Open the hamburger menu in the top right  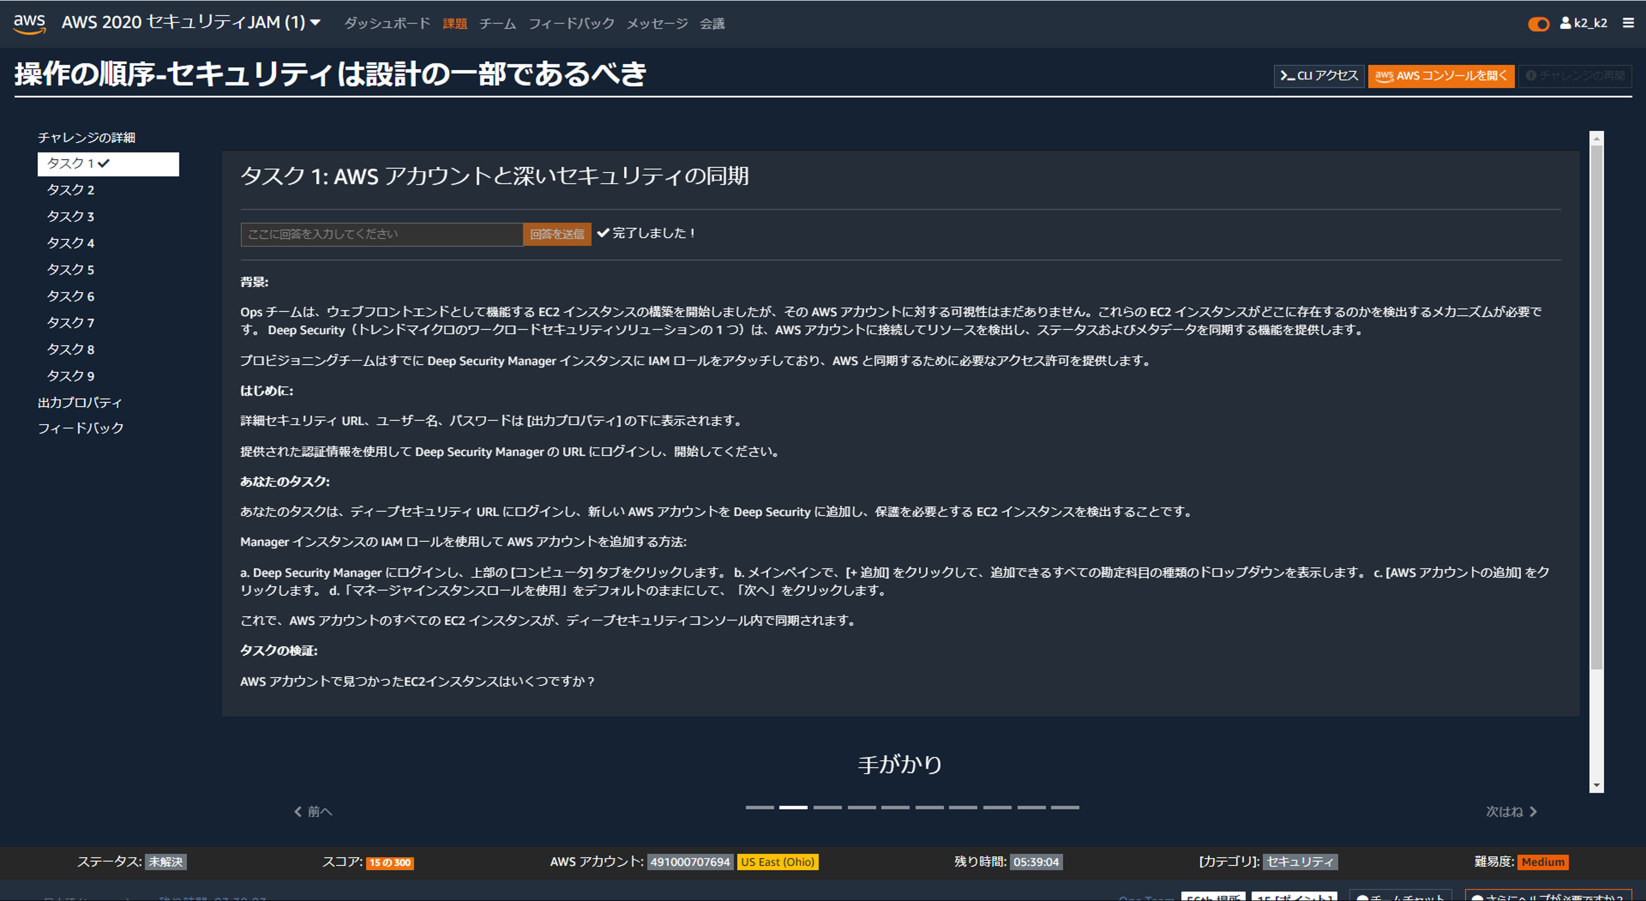point(1628,23)
